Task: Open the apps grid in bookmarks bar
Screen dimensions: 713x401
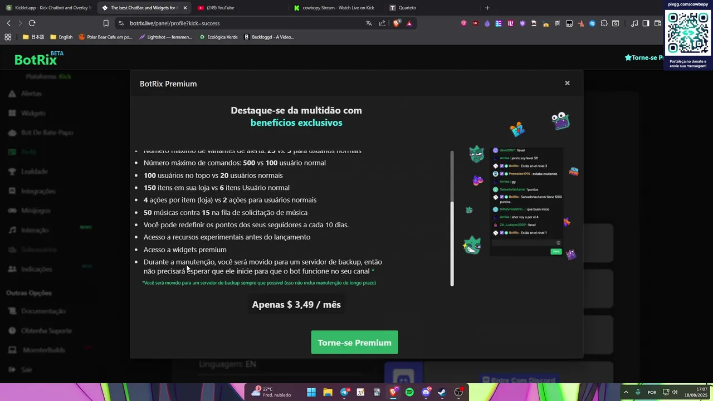Action: (8, 37)
